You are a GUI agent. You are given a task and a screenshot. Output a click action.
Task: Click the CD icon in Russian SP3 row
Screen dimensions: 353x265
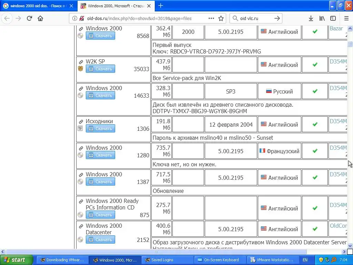pyautogui.click(x=80, y=95)
